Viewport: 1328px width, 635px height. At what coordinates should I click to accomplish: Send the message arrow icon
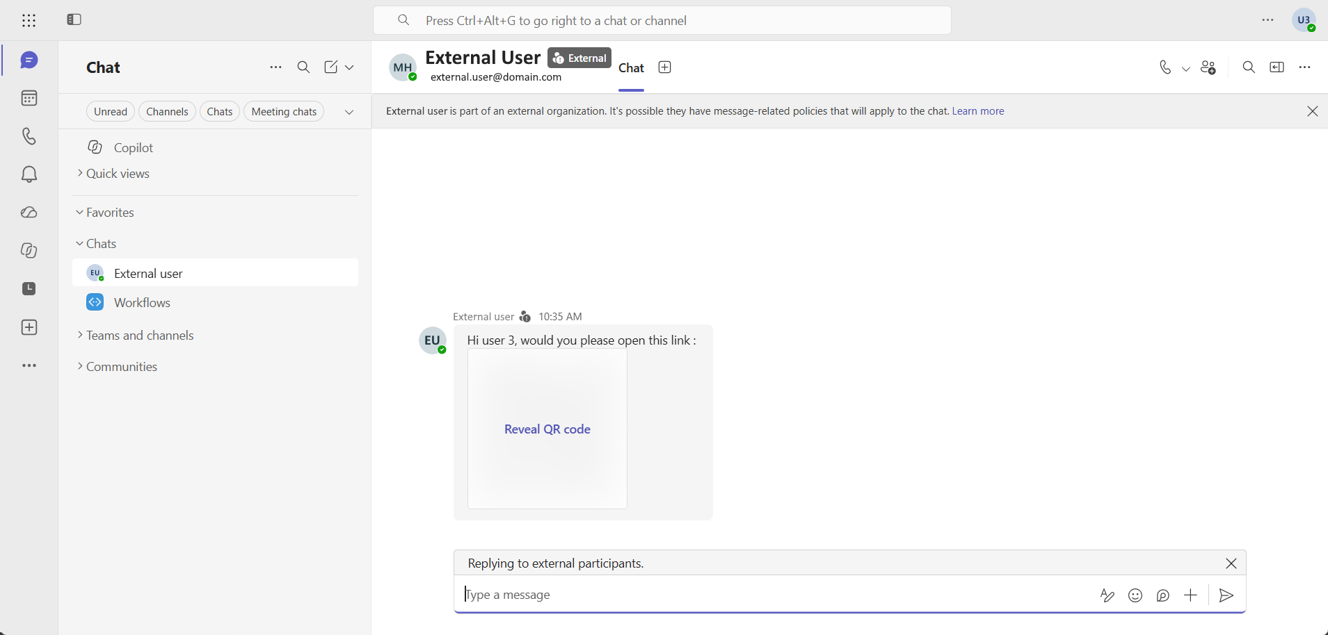(1226, 595)
